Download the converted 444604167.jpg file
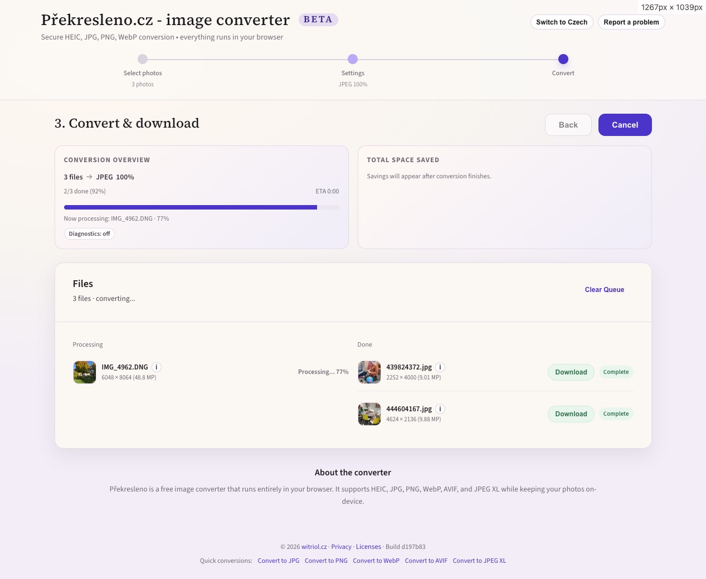 pos(571,413)
